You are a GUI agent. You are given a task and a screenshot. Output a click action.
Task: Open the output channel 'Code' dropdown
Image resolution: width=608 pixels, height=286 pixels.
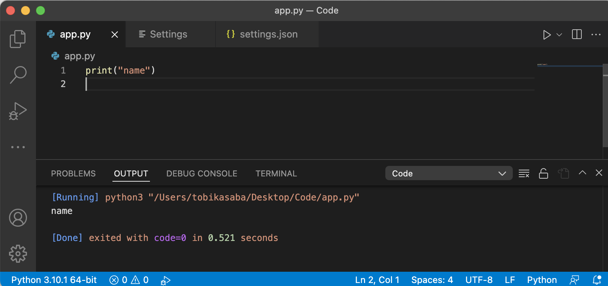click(x=448, y=173)
